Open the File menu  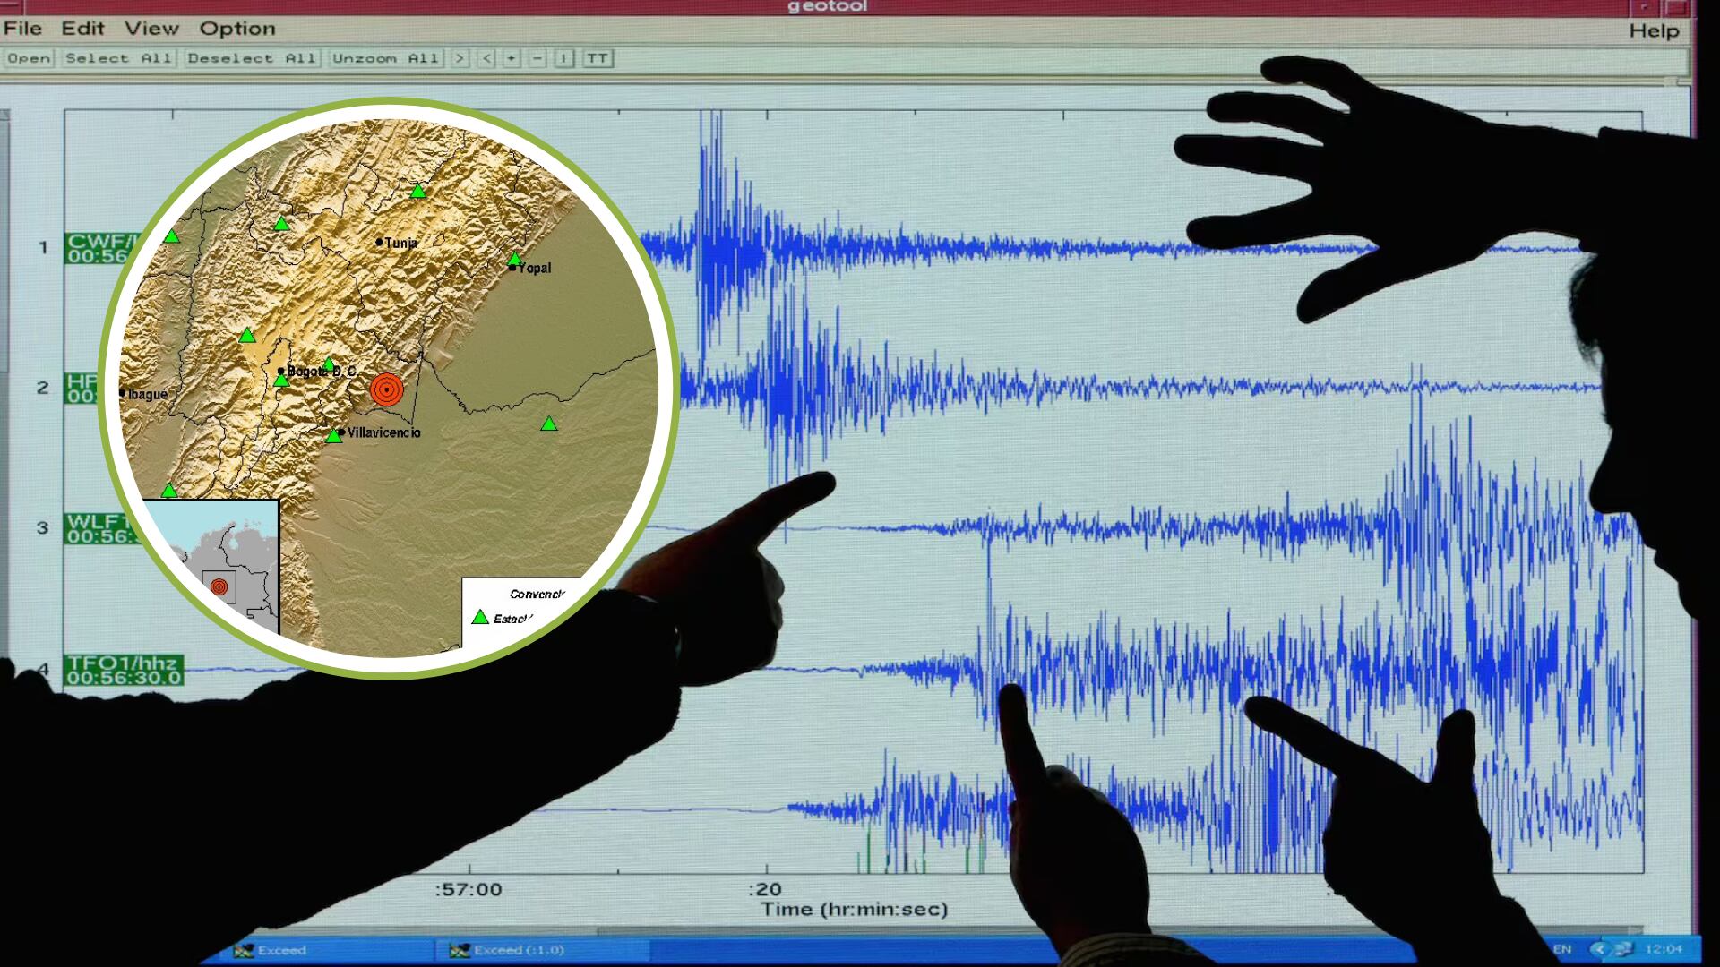(x=24, y=29)
